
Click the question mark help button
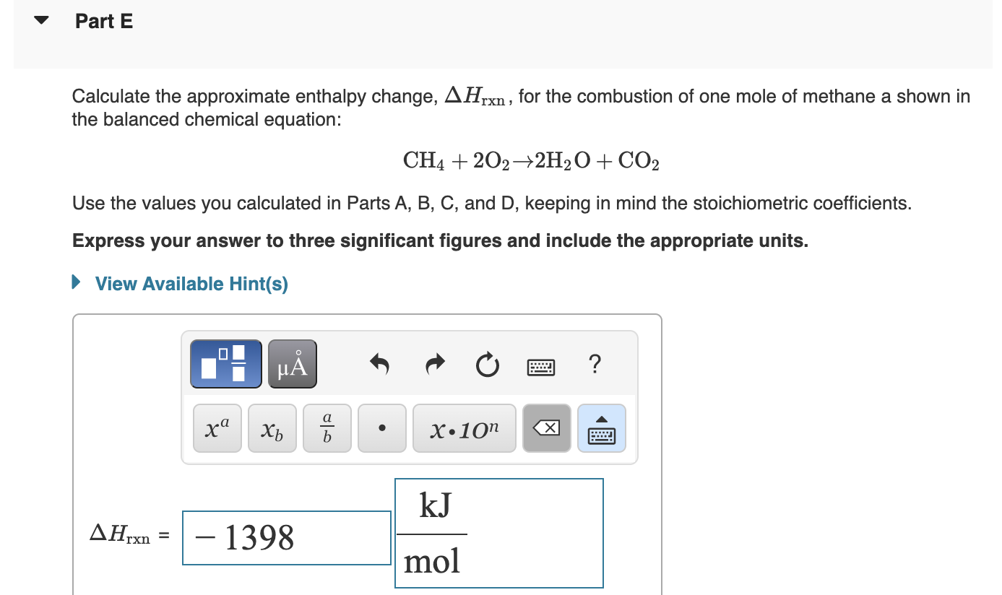click(x=595, y=365)
